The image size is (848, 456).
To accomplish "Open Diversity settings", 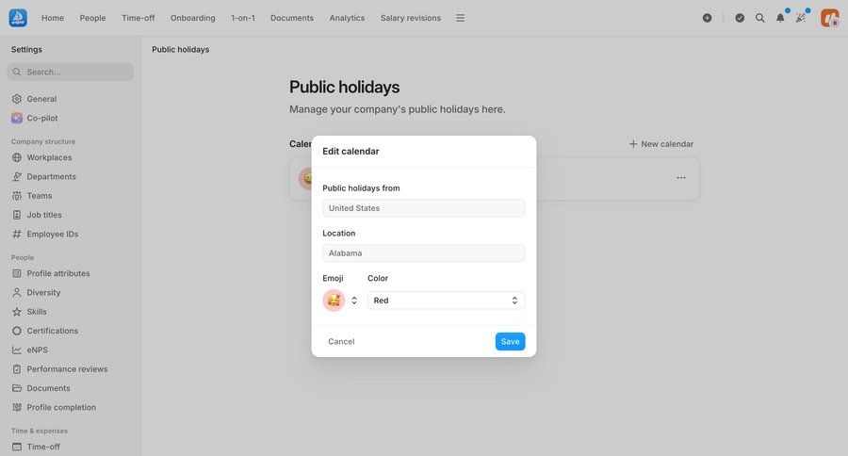I will 43,293.
